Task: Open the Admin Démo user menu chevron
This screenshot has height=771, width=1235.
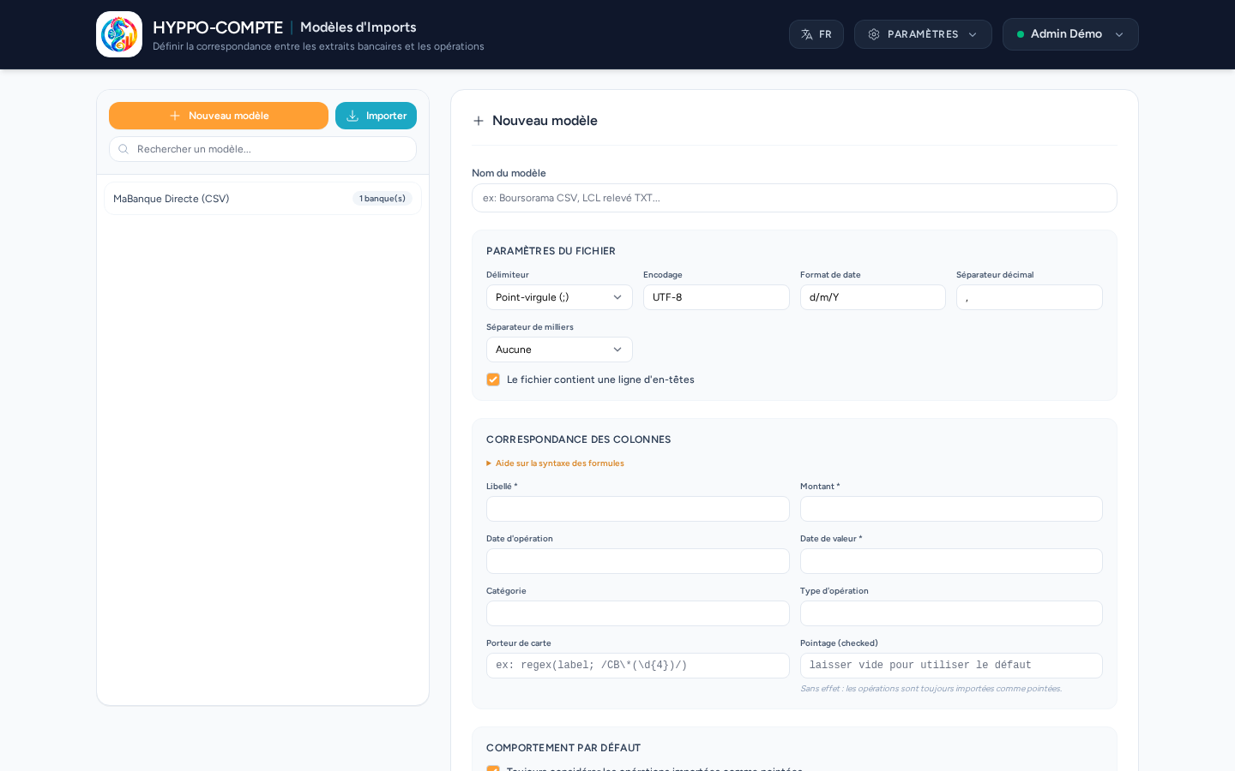Action: [x=1119, y=34]
